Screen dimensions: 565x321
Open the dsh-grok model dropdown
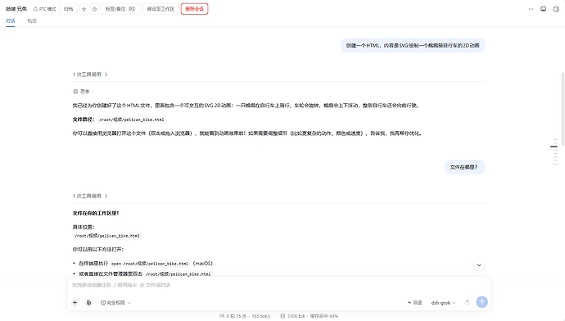click(x=443, y=303)
